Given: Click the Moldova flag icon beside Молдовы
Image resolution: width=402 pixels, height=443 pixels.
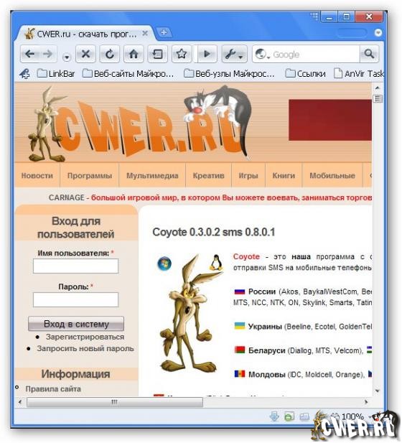Looking at the screenshot, I should (240, 374).
